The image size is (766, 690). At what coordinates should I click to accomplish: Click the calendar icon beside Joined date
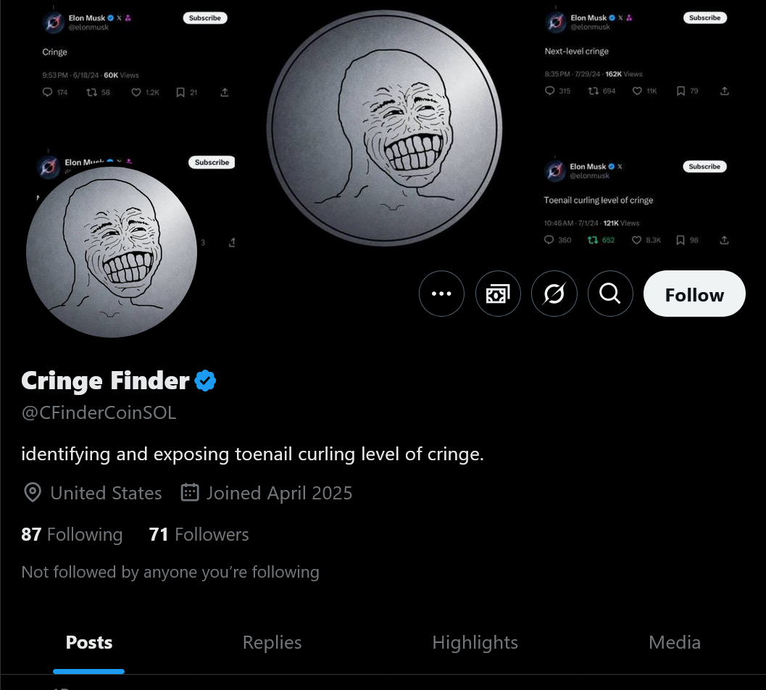coord(189,493)
